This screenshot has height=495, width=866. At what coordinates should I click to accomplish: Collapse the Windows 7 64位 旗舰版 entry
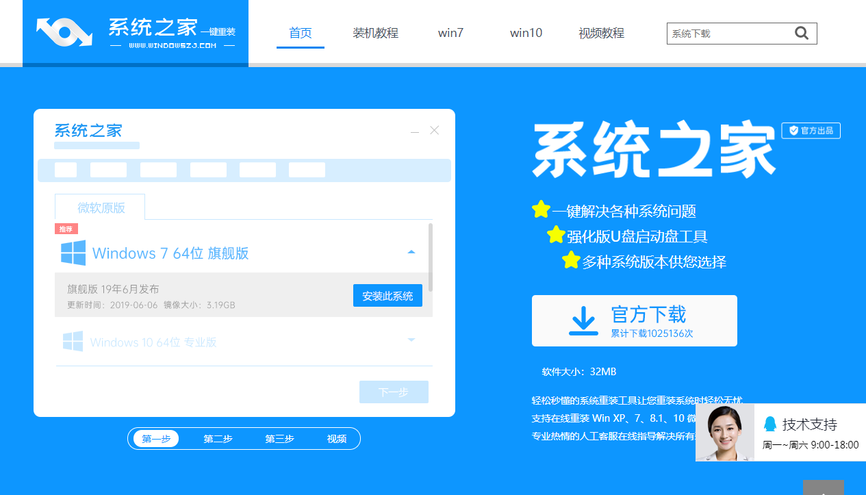411,253
